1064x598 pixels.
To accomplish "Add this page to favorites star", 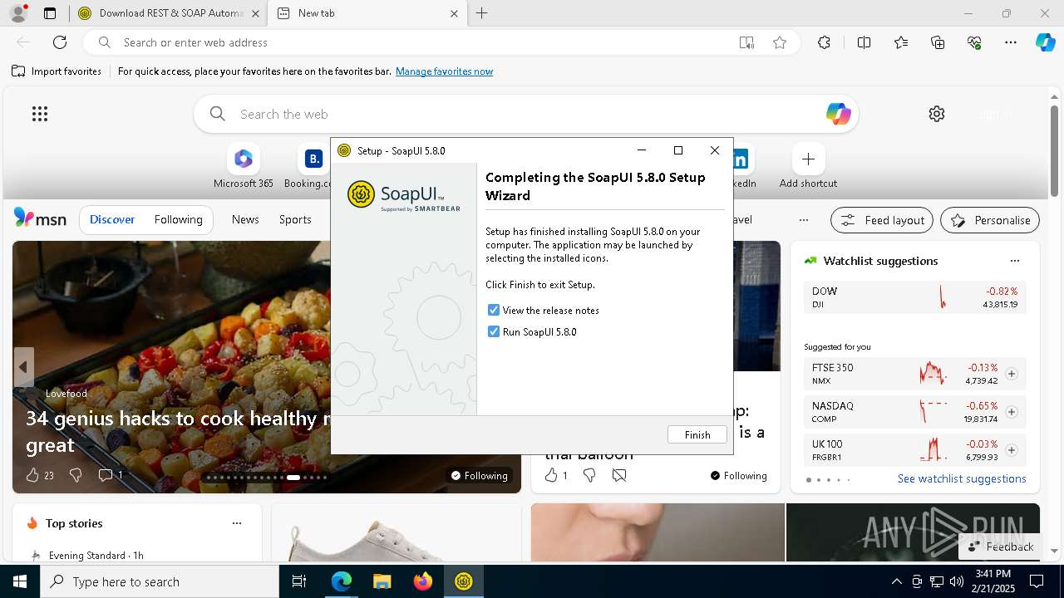I will pos(779,42).
